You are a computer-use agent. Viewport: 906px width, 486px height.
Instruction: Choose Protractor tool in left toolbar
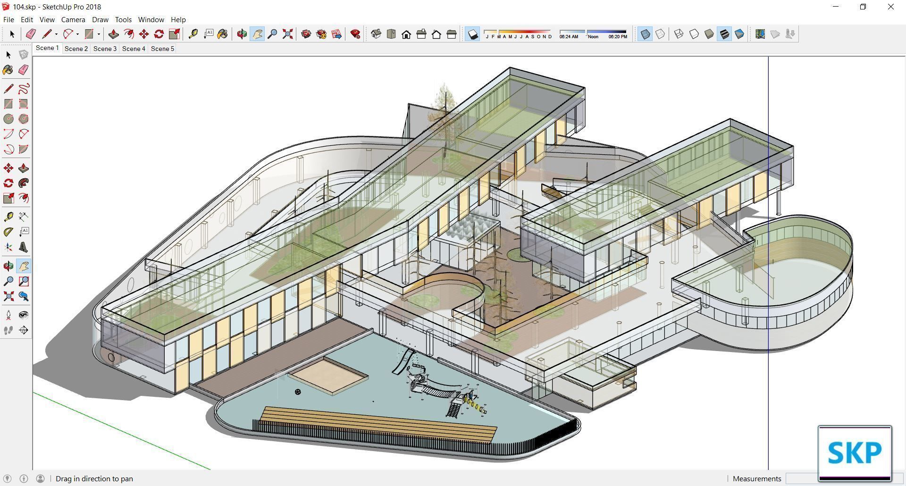point(8,232)
